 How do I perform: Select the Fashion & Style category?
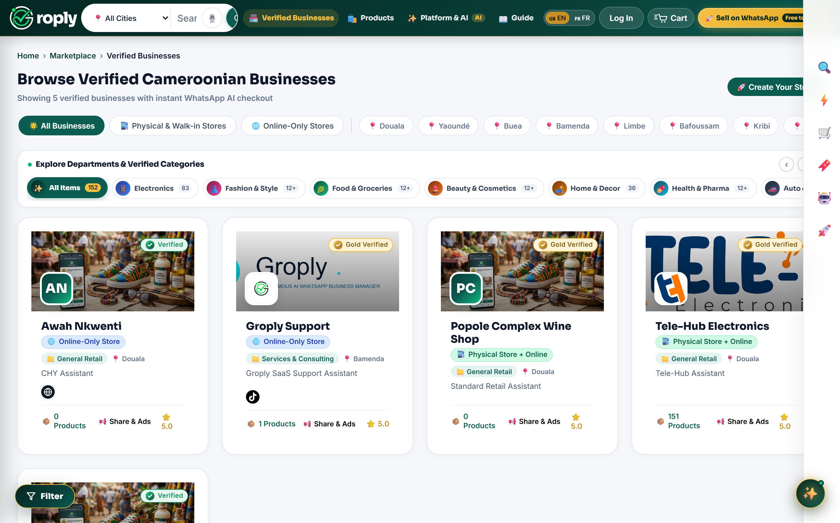coord(254,188)
